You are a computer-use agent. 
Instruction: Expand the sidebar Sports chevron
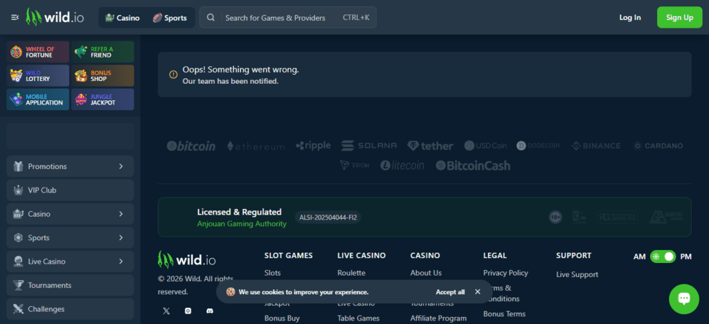pyautogui.click(x=120, y=237)
